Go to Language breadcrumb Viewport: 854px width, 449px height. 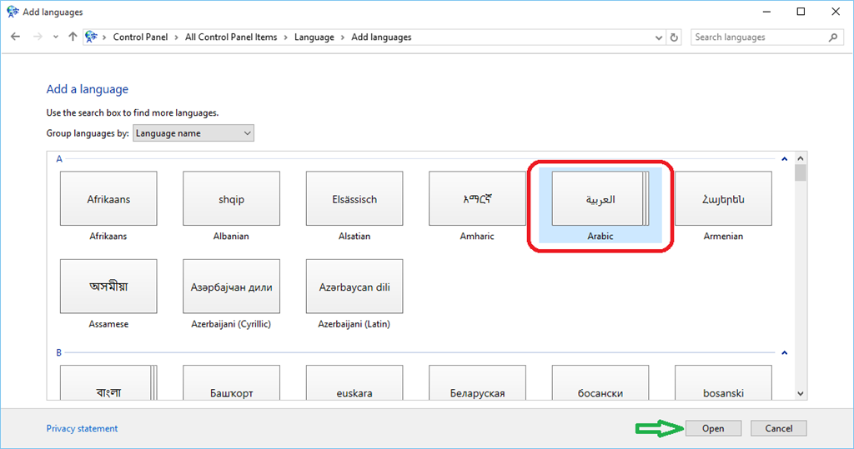click(314, 37)
